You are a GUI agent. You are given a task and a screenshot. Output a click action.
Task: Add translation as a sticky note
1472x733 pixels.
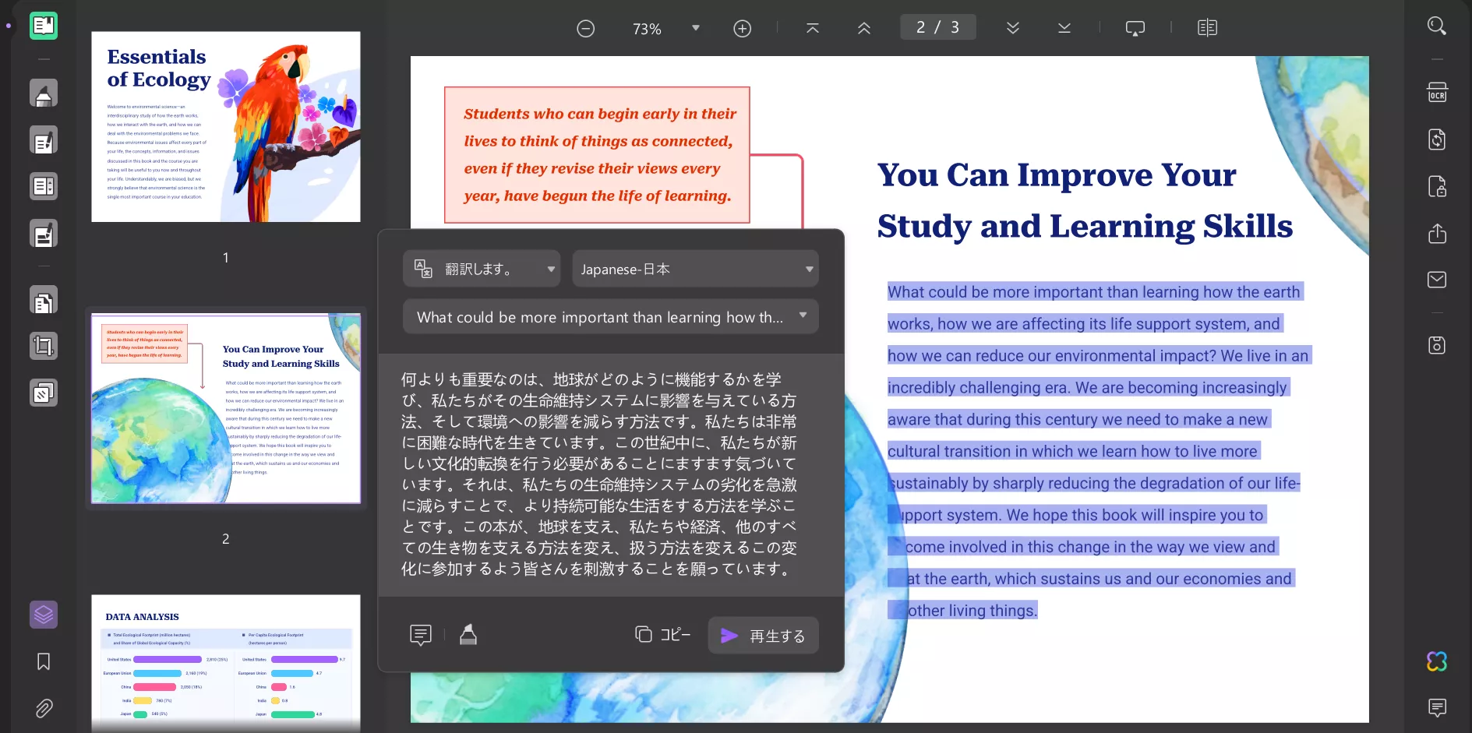pyautogui.click(x=421, y=635)
